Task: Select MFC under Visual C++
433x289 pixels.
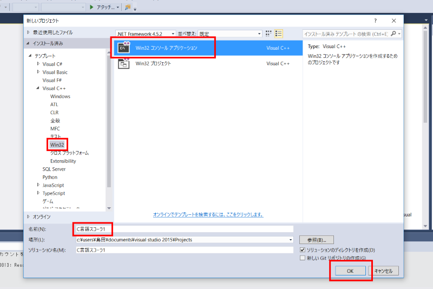Action: coord(55,129)
